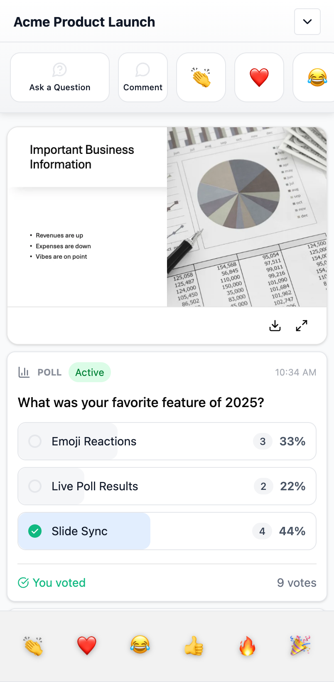
Task: Open the Comment button
Action: [143, 77]
